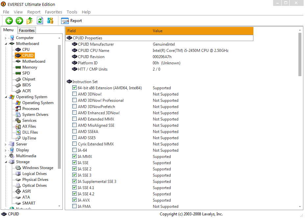Collapse the Operating System tree node
The width and height of the screenshot is (305, 219).
6,97
